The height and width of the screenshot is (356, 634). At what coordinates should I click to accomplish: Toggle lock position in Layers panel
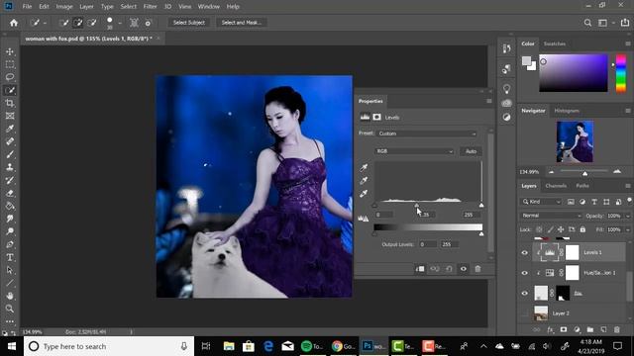[x=561, y=229]
